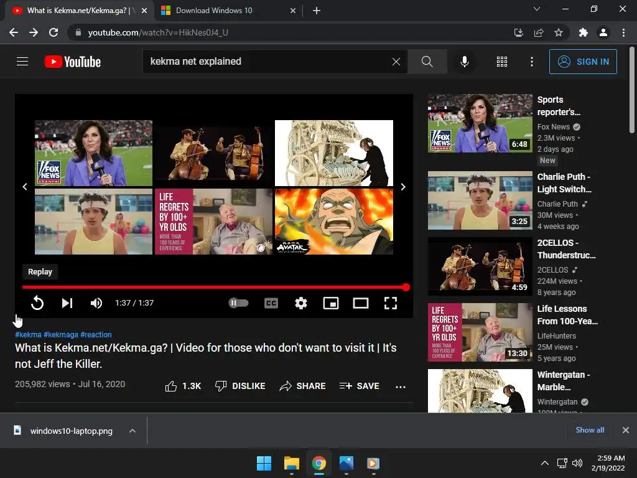Screen dimensions: 637x478
Task: Open the YouTube hamburger guide menu
Action: click(x=22, y=62)
